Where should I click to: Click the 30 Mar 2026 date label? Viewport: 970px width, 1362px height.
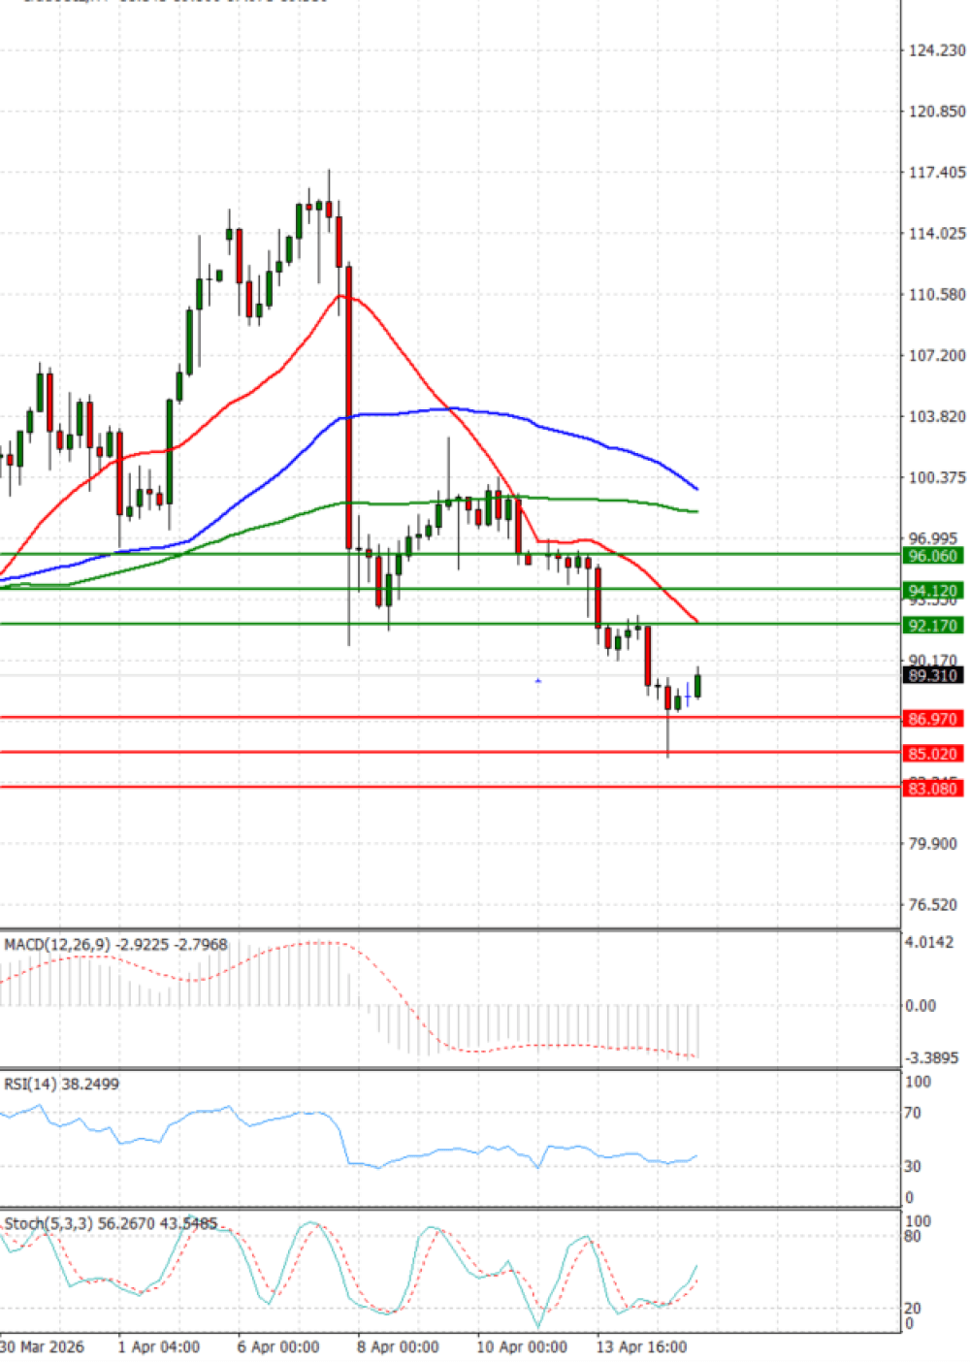click(x=43, y=1346)
